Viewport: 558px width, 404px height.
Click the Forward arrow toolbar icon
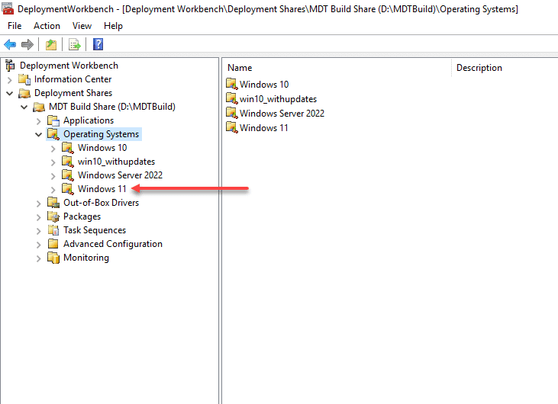coord(27,44)
